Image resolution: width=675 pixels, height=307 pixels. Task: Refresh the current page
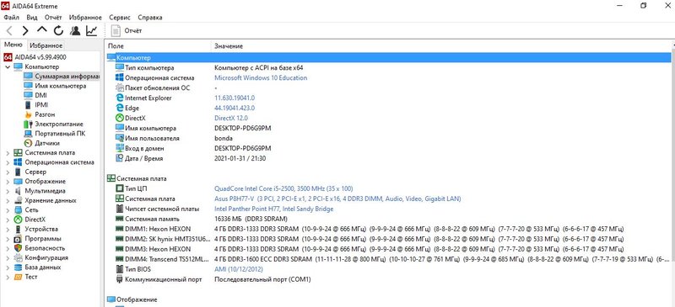tap(58, 30)
